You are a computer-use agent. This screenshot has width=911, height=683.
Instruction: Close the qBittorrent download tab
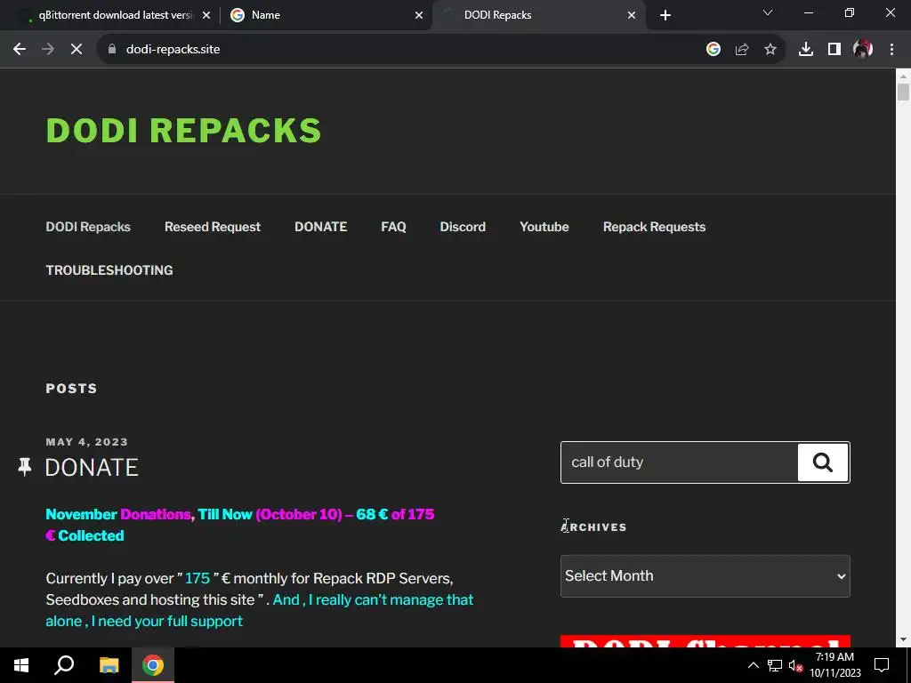[x=206, y=15]
